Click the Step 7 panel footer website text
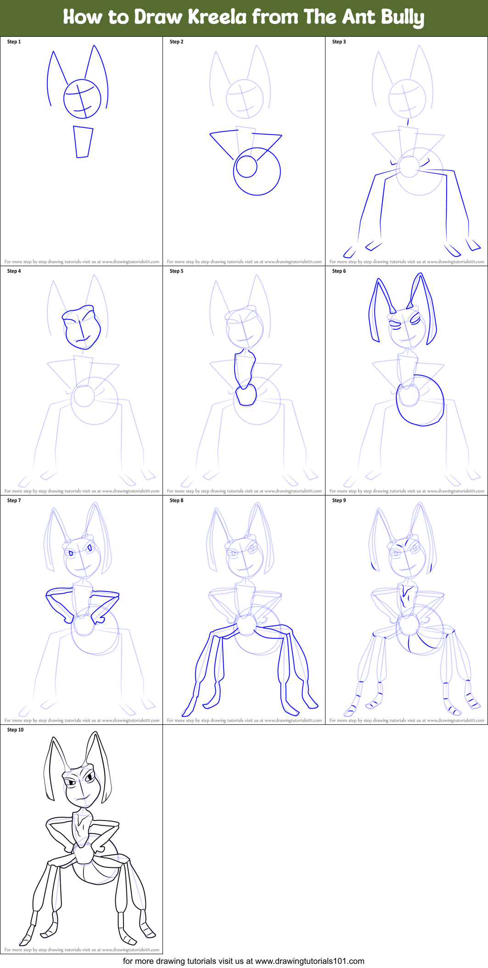Image resolution: width=488 pixels, height=968 pixels. [x=82, y=721]
